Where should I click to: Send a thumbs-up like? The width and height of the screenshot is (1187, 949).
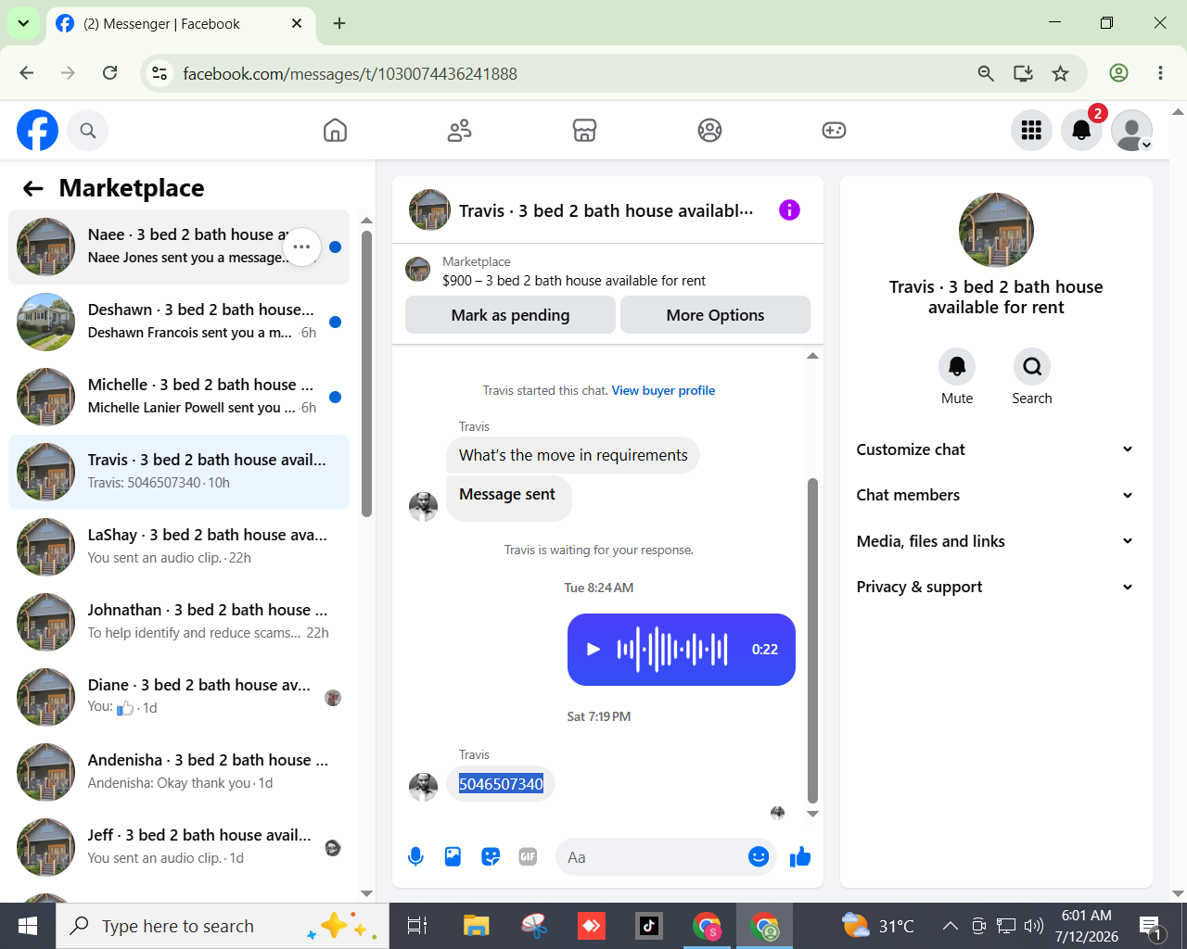(800, 857)
